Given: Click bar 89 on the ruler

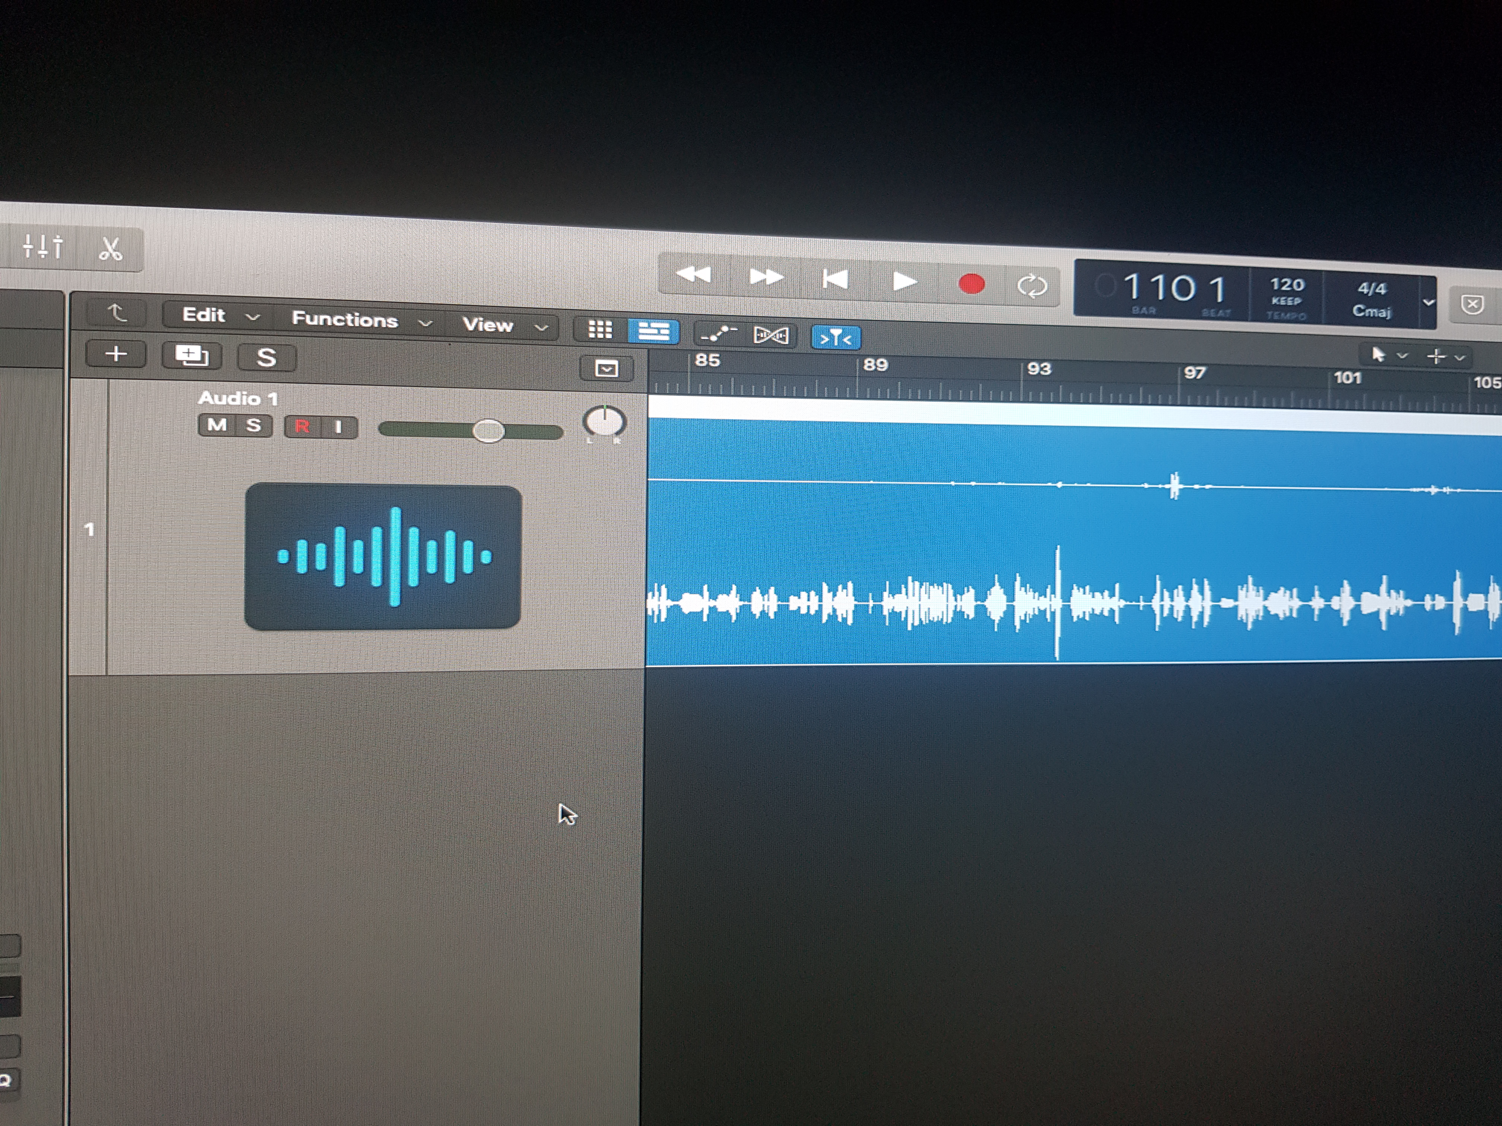Looking at the screenshot, I should click(x=875, y=365).
